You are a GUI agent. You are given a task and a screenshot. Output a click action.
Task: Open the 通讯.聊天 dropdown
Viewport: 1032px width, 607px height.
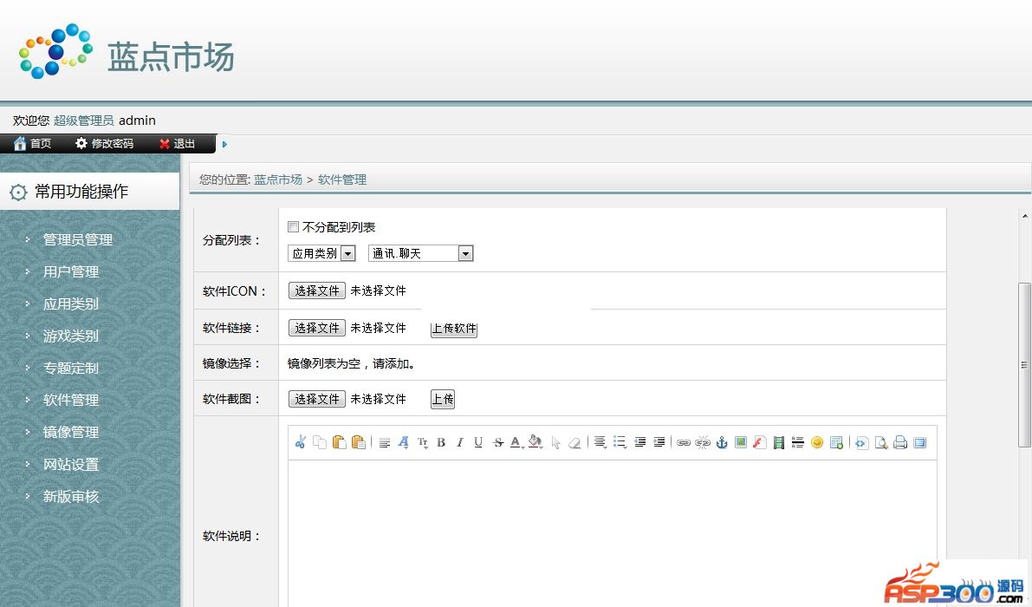click(x=420, y=253)
